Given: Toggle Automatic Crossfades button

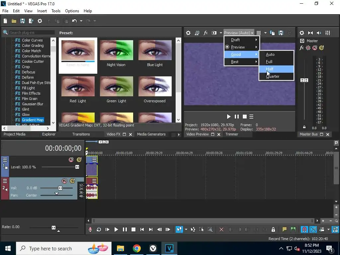Looking at the screenshot, I should click(x=313, y=229).
